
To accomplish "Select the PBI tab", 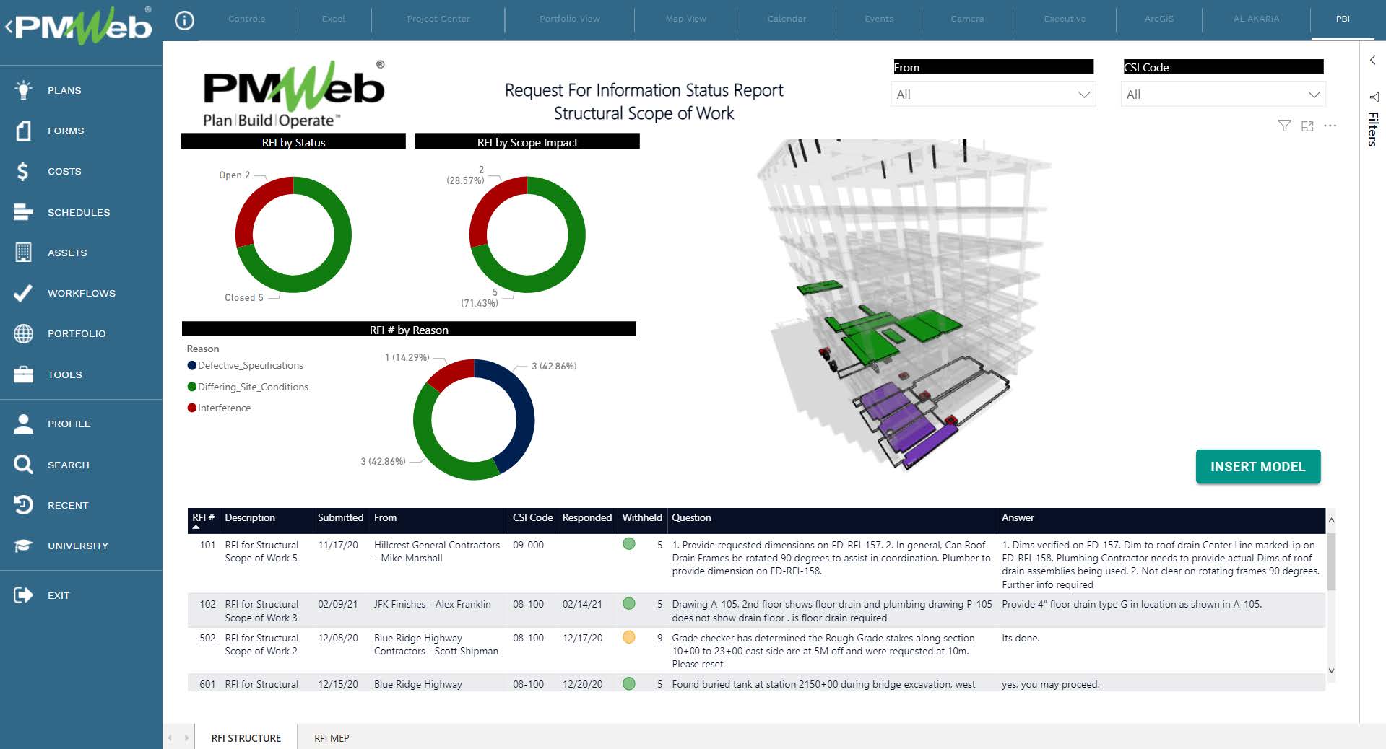I will (x=1343, y=19).
